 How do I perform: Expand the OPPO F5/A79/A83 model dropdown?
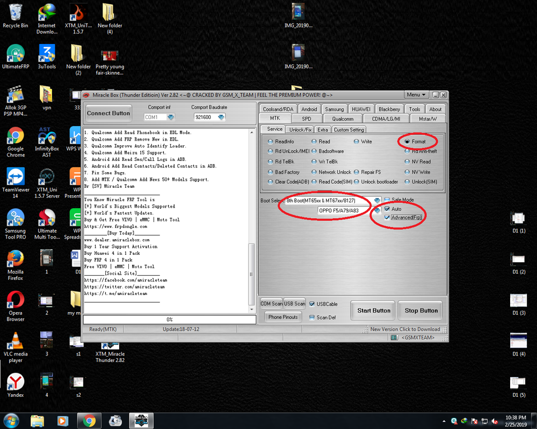377,210
